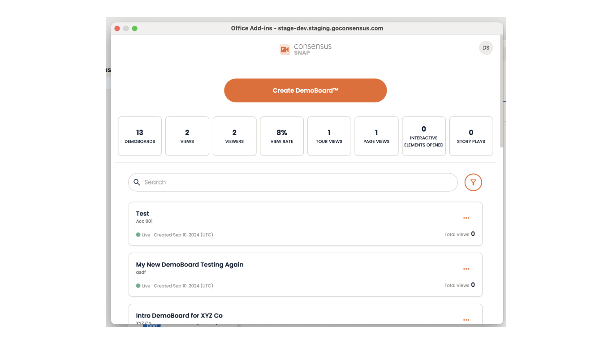Open the three-dot menu on Test card
612x344 pixels.
[x=466, y=218]
